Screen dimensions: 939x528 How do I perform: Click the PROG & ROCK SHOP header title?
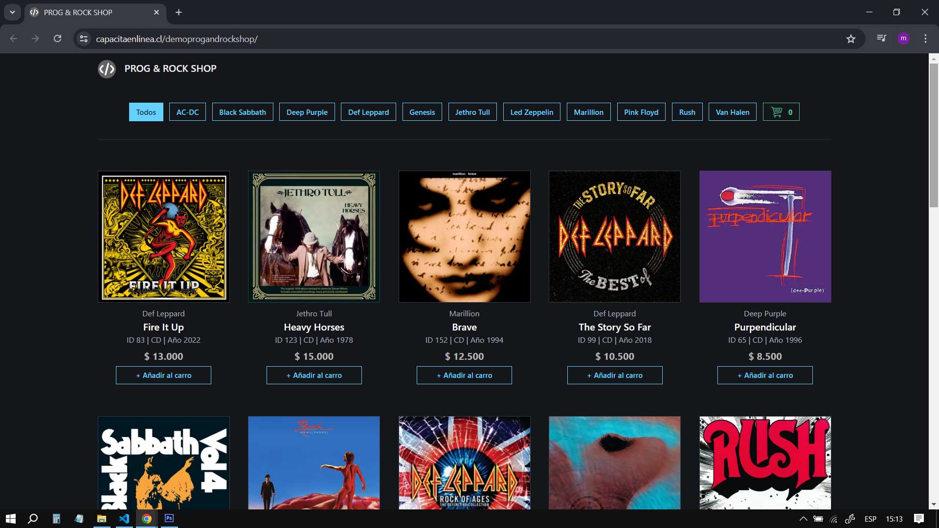(x=170, y=69)
